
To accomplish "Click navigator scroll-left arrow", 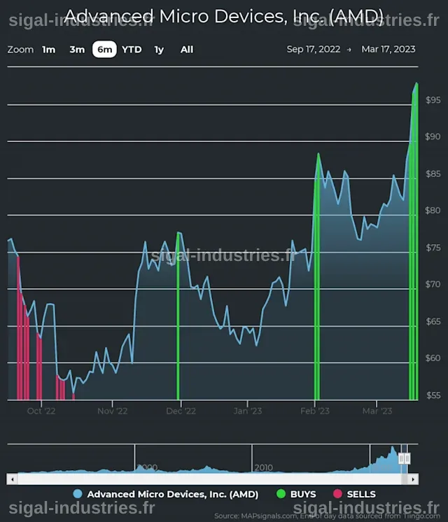I will coord(13,479).
